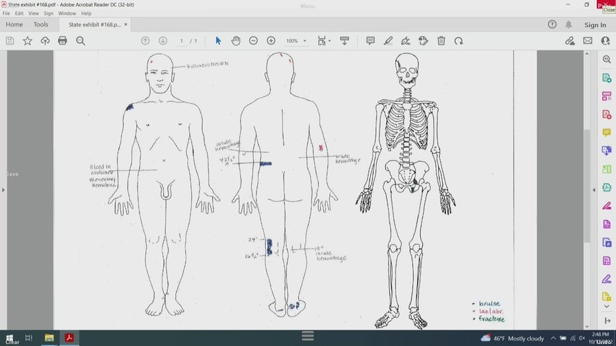
Task: Add a sticky note comment
Action: [x=370, y=41]
